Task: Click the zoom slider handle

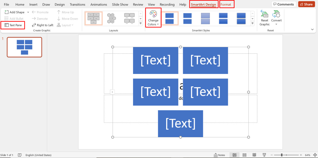Action: click(282, 155)
